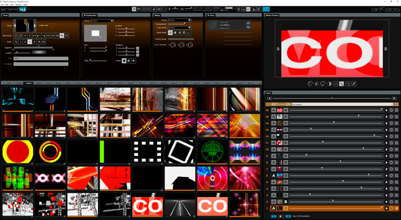This screenshot has width=401, height=220.
Task: Click the blue button in top toolbar
Action: tap(266, 9)
